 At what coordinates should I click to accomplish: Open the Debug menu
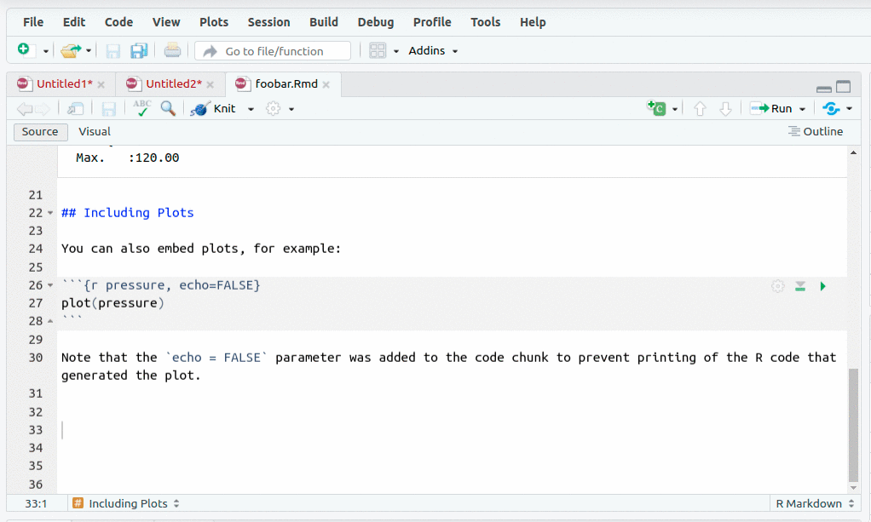tap(376, 22)
